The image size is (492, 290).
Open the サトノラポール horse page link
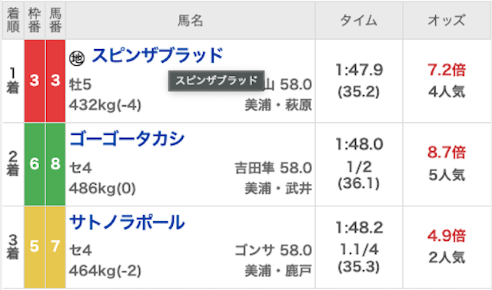(x=127, y=222)
